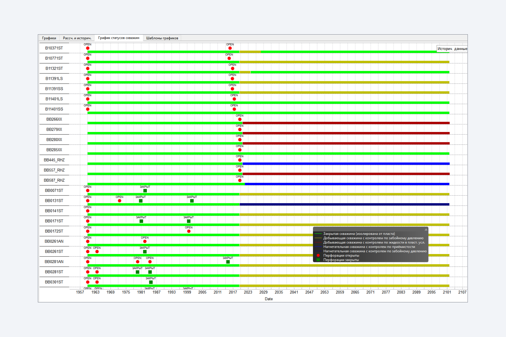Screen dimensions: 506x337
Task: Select well label BB0071ST
Action: click(x=54, y=191)
